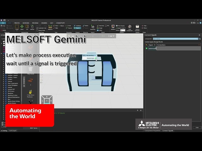This screenshot has width=202, height=151.
Task: Switch to the PROGRAM ribbon tab
Action: (35, 23)
